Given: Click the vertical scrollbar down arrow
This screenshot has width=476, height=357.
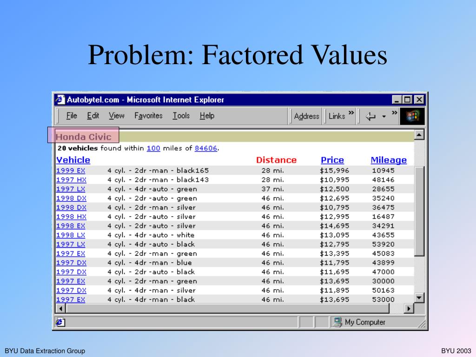Looking at the screenshot, I should 419,298.
